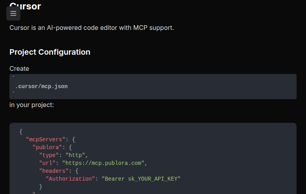Click the "headers" key in JSON

pyautogui.click(x=54, y=171)
